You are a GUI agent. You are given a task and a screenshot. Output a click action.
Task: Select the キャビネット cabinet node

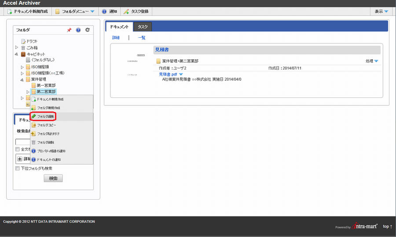point(36,54)
